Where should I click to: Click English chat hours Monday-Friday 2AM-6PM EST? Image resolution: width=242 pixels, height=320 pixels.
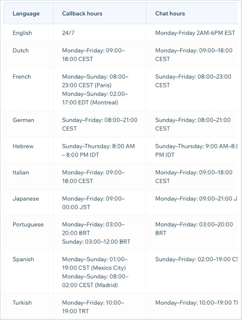click(x=195, y=33)
